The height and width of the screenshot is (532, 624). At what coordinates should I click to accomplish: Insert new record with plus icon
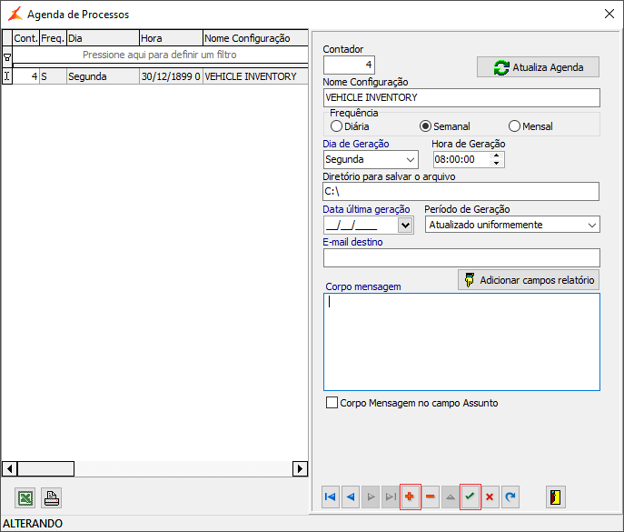click(x=410, y=497)
